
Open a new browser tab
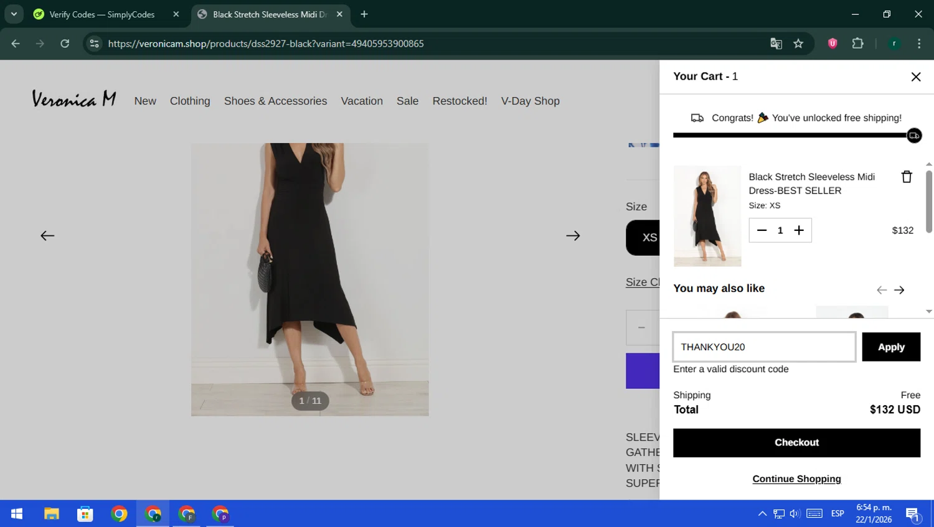tap(364, 14)
